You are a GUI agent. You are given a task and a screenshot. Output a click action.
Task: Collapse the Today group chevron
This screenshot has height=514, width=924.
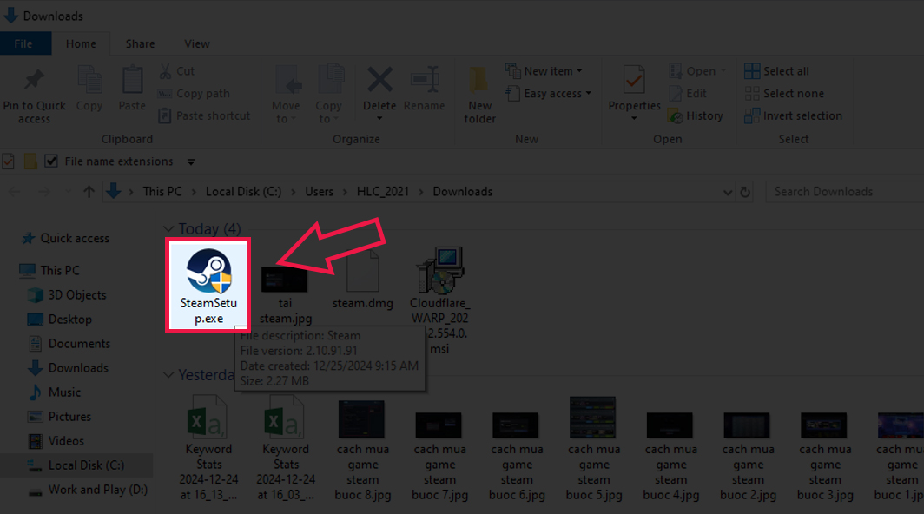168,228
